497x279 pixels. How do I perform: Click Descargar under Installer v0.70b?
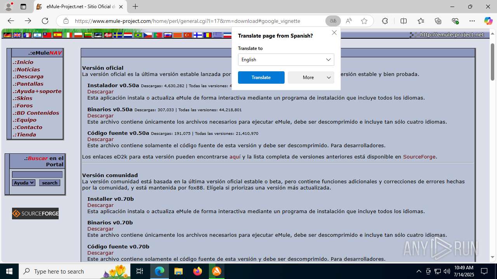100,205
